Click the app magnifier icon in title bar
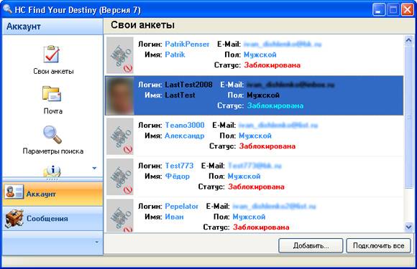This screenshot has height=269, width=417. (7, 9)
